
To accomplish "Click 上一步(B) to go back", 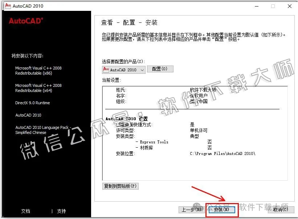I will coord(192,209).
